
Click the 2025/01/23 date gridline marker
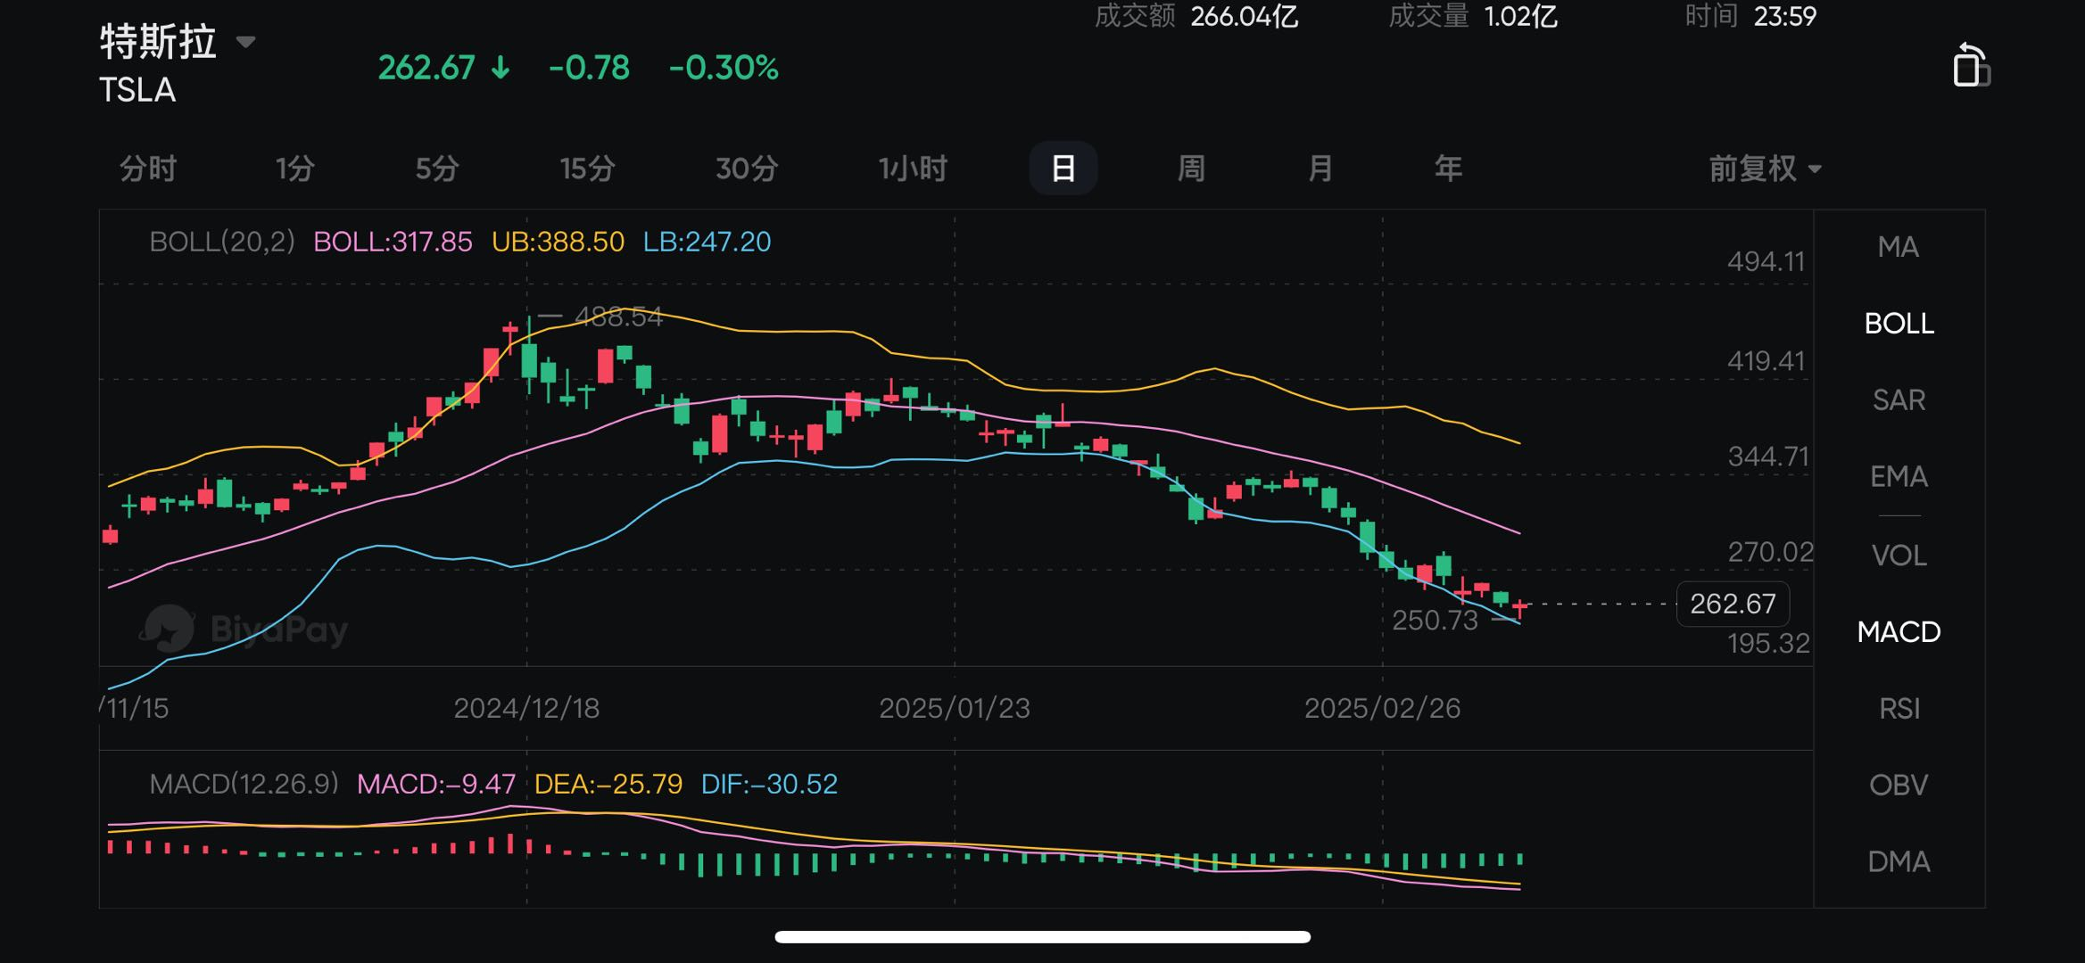[x=954, y=708]
